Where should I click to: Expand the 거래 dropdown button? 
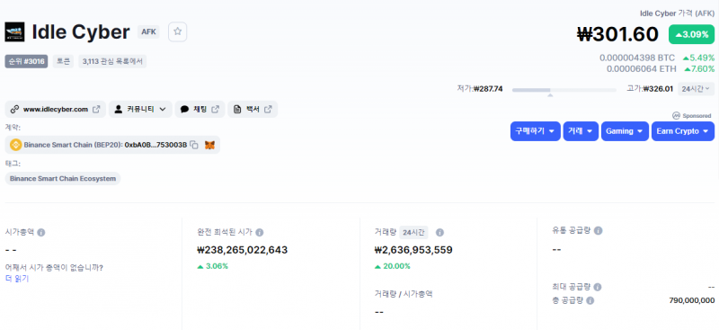click(x=581, y=131)
